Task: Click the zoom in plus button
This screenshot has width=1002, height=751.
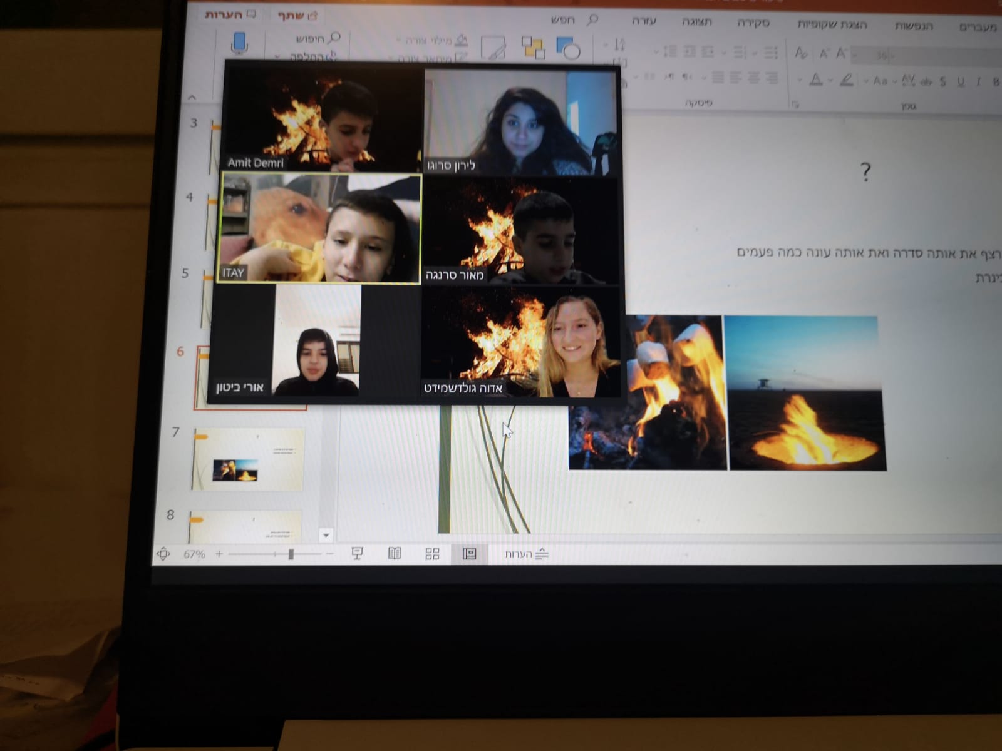Action: tap(219, 554)
